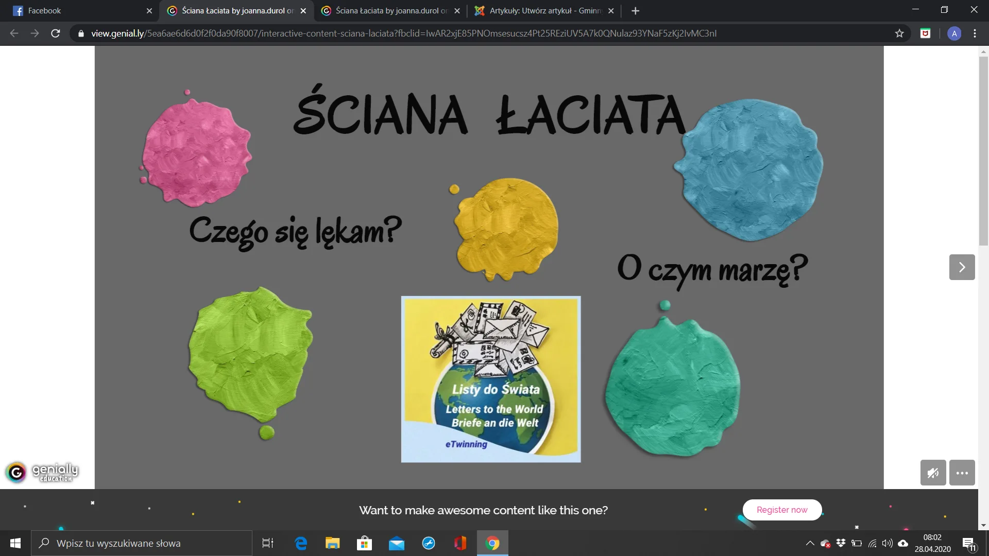Unmute the Genially presentation audio
This screenshot has height=556, width=989.
[x=933, y=472]
